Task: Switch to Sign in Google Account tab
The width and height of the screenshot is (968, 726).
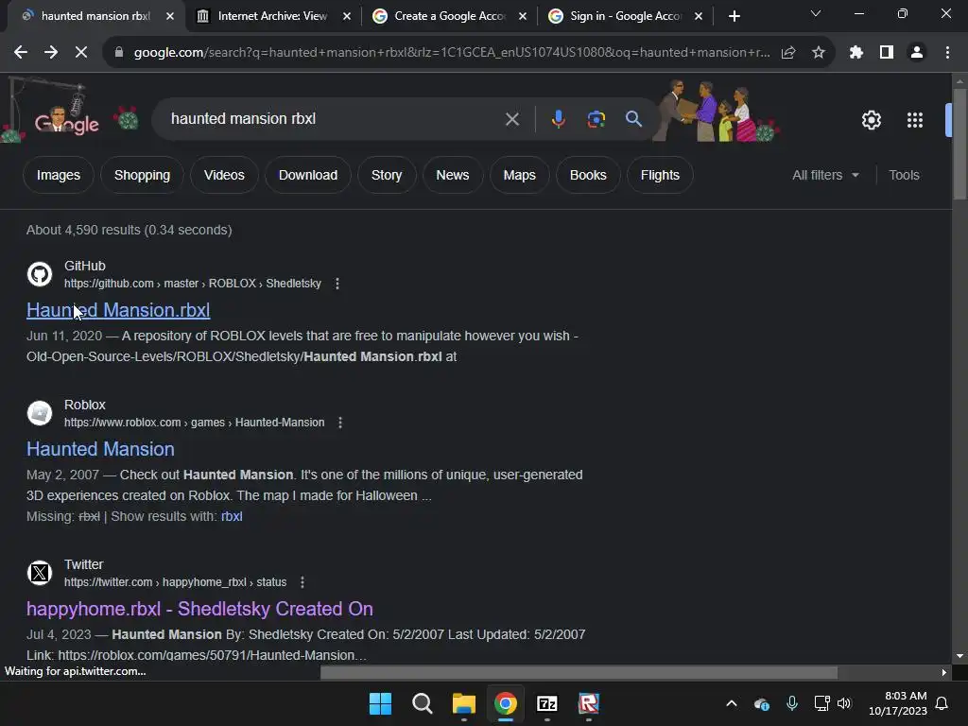Action: 626,16
